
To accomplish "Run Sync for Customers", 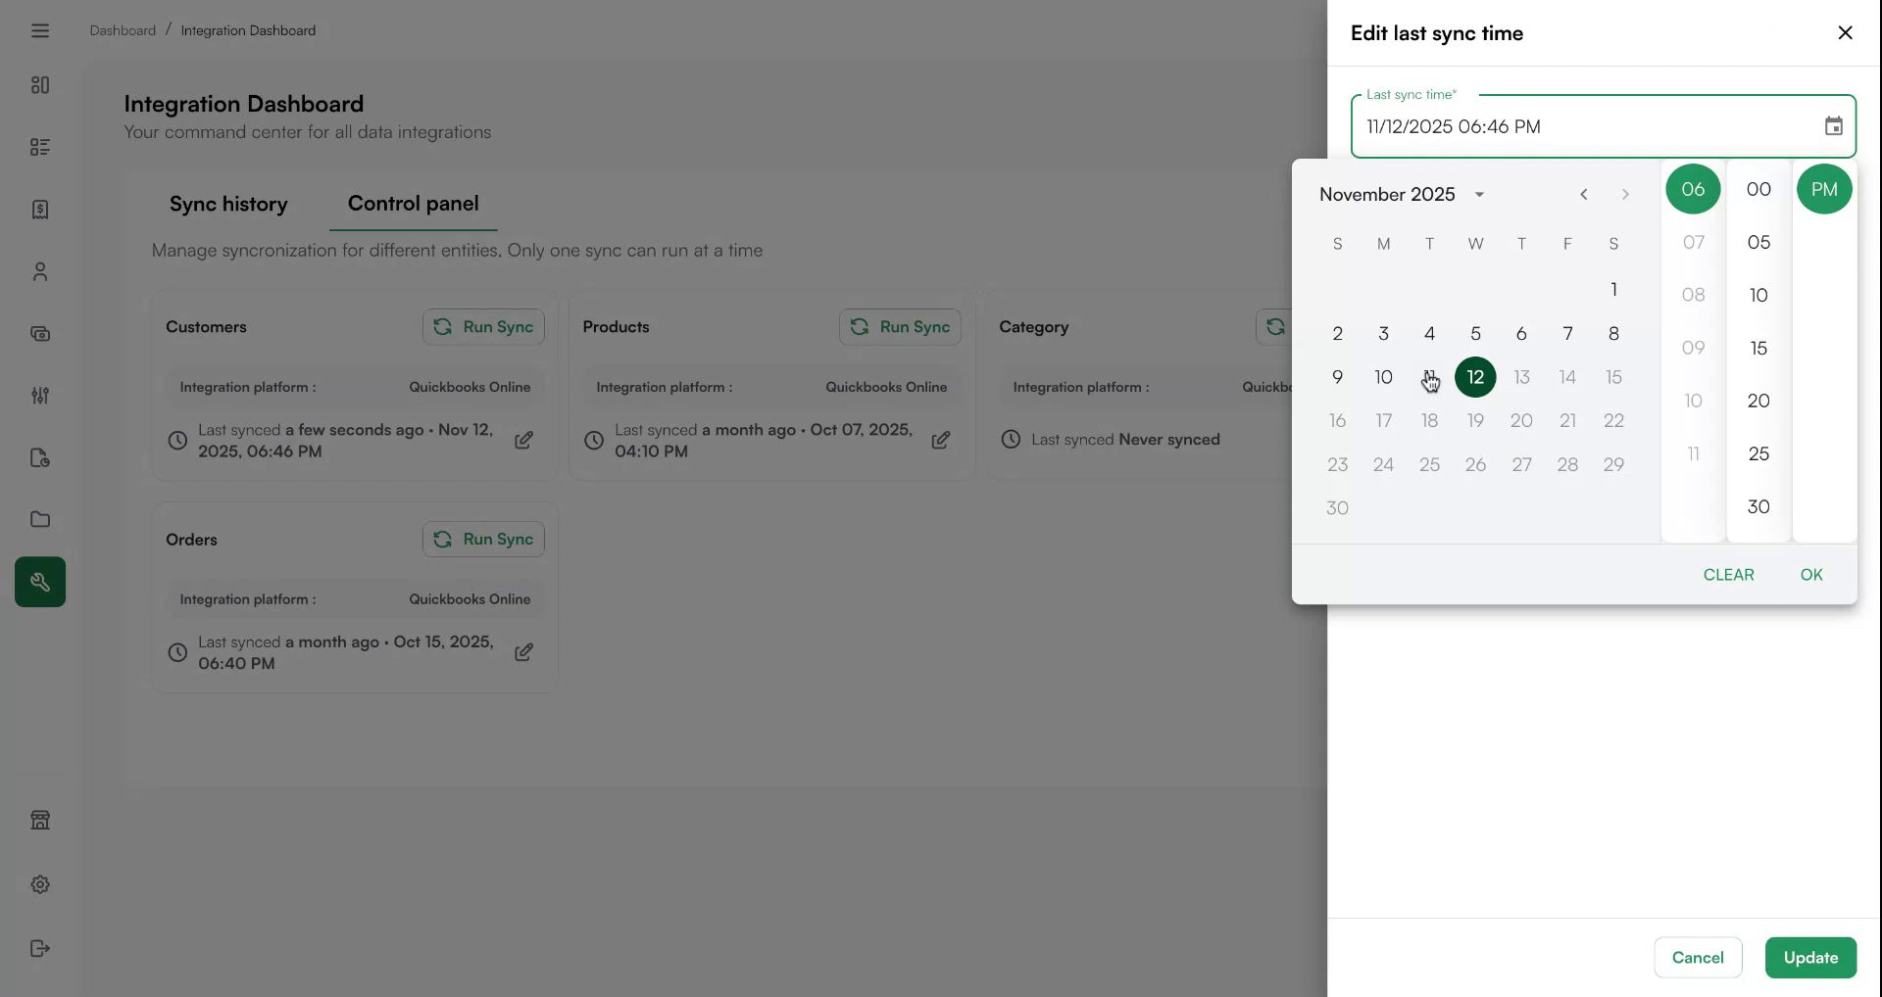I will pyautogui.click(x=483, y=326).
